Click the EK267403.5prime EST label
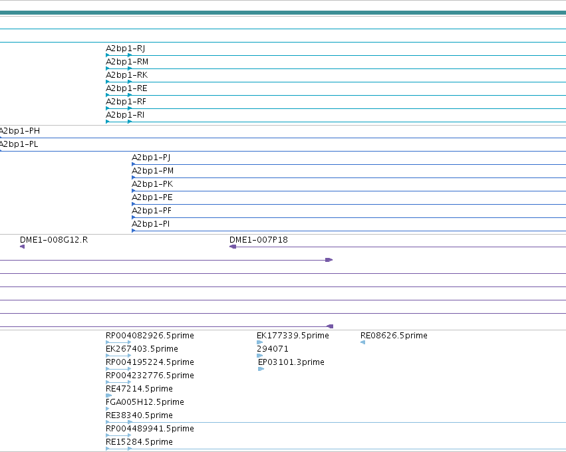Viewport: 566px width, 452px height. tap(142, 349)
